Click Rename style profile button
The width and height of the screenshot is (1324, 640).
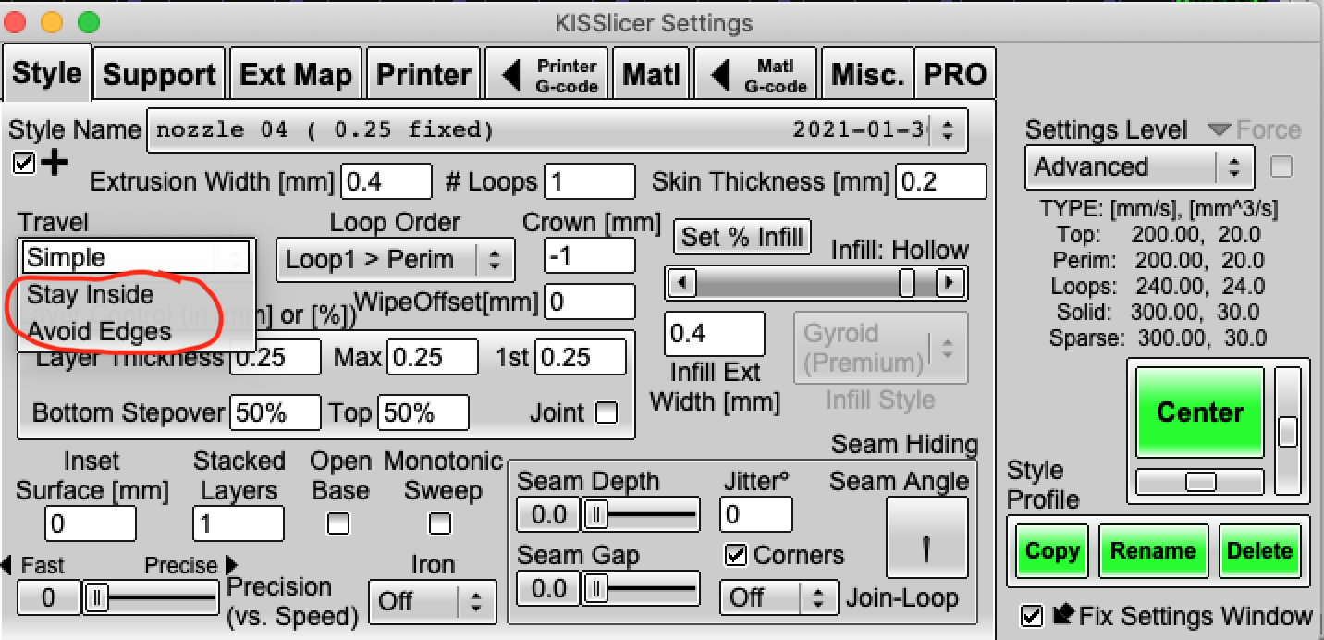1152,551
